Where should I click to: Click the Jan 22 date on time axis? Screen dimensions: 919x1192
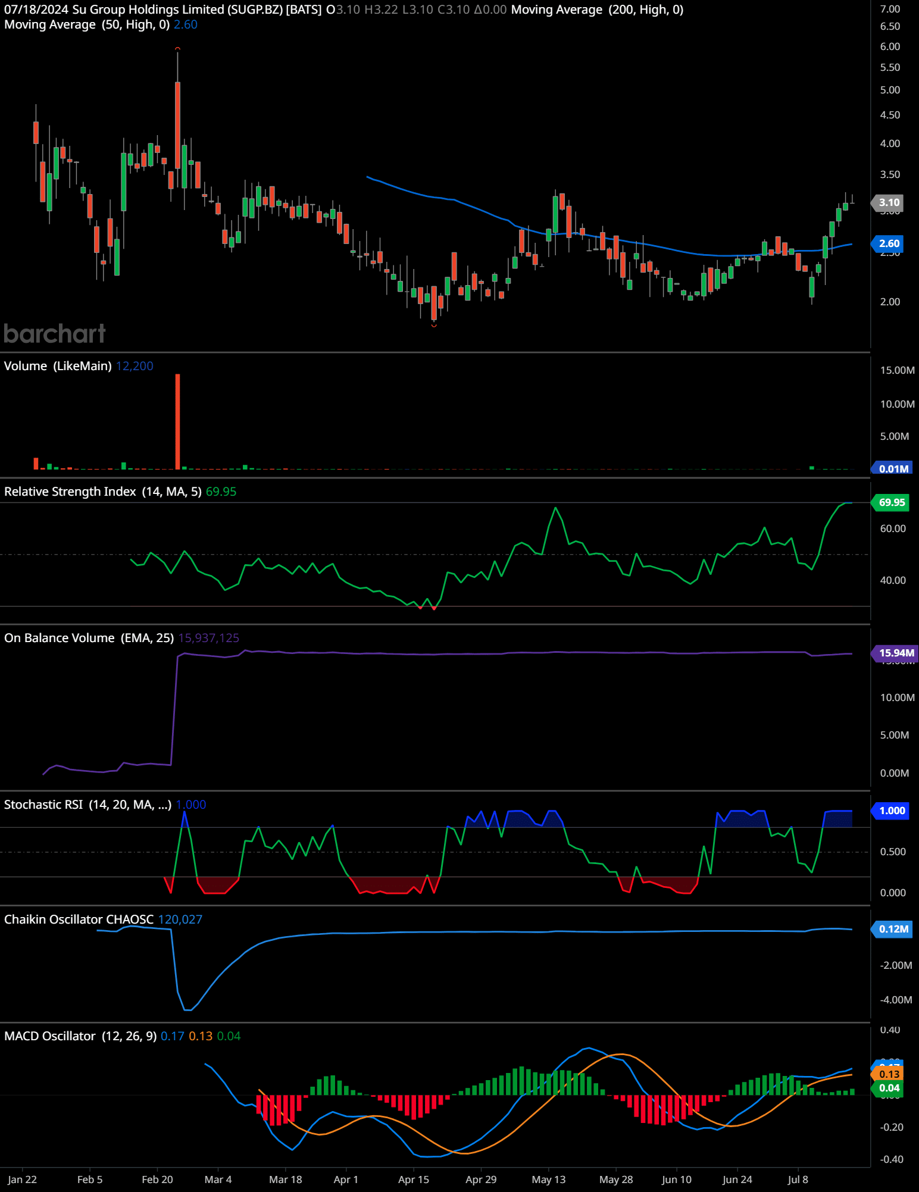(23, 1180)
